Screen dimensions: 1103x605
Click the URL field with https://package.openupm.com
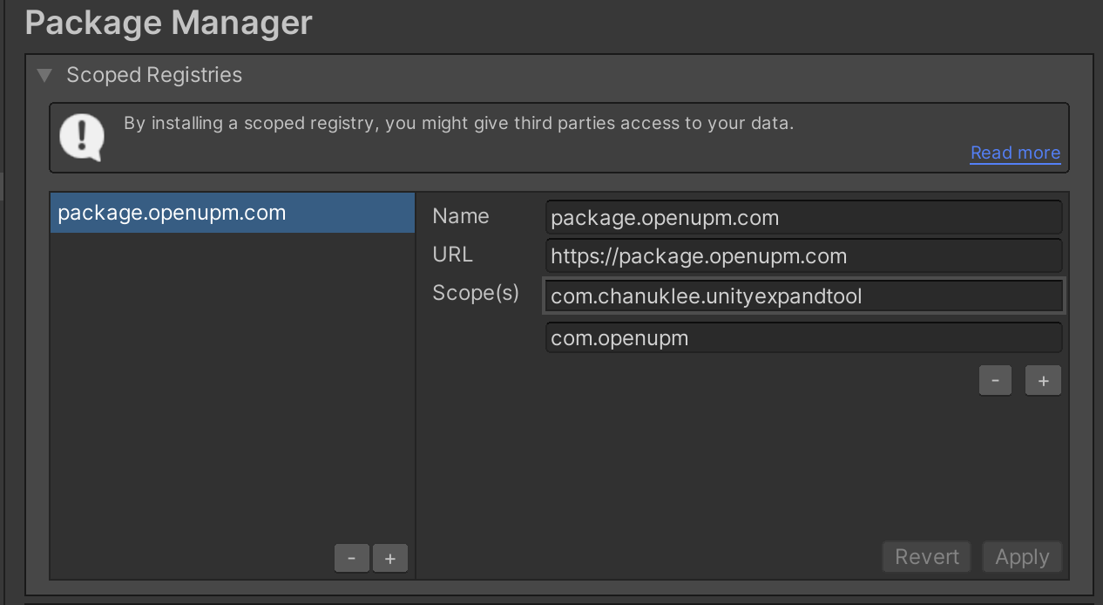tap(804, 256)
